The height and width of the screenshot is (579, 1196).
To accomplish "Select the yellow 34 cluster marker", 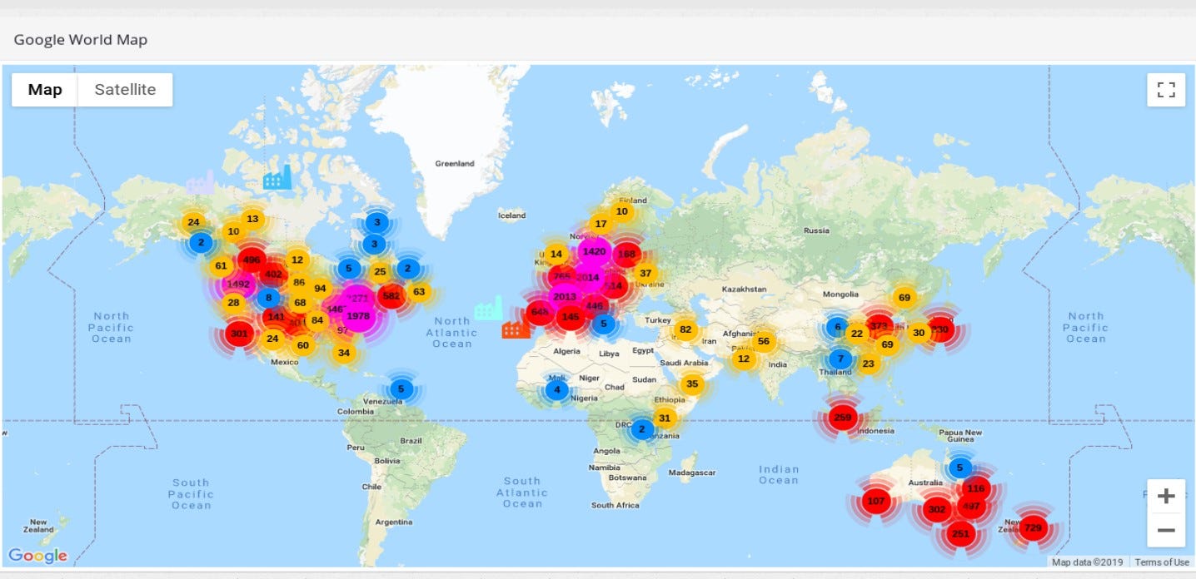I will (x=344, y=353).
